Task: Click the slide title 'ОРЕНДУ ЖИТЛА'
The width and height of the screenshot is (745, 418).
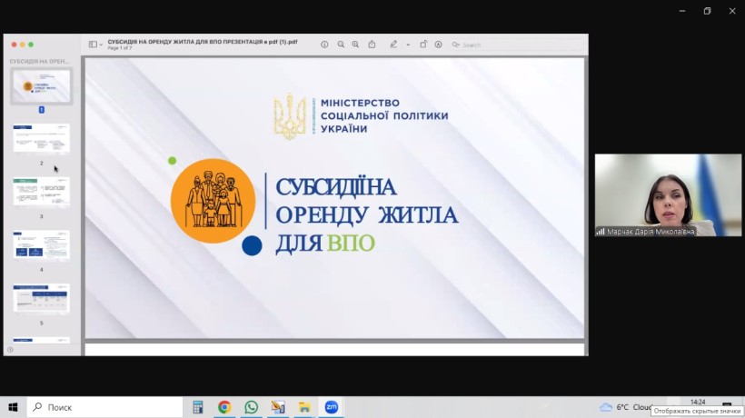Action: tap(367, 215)
